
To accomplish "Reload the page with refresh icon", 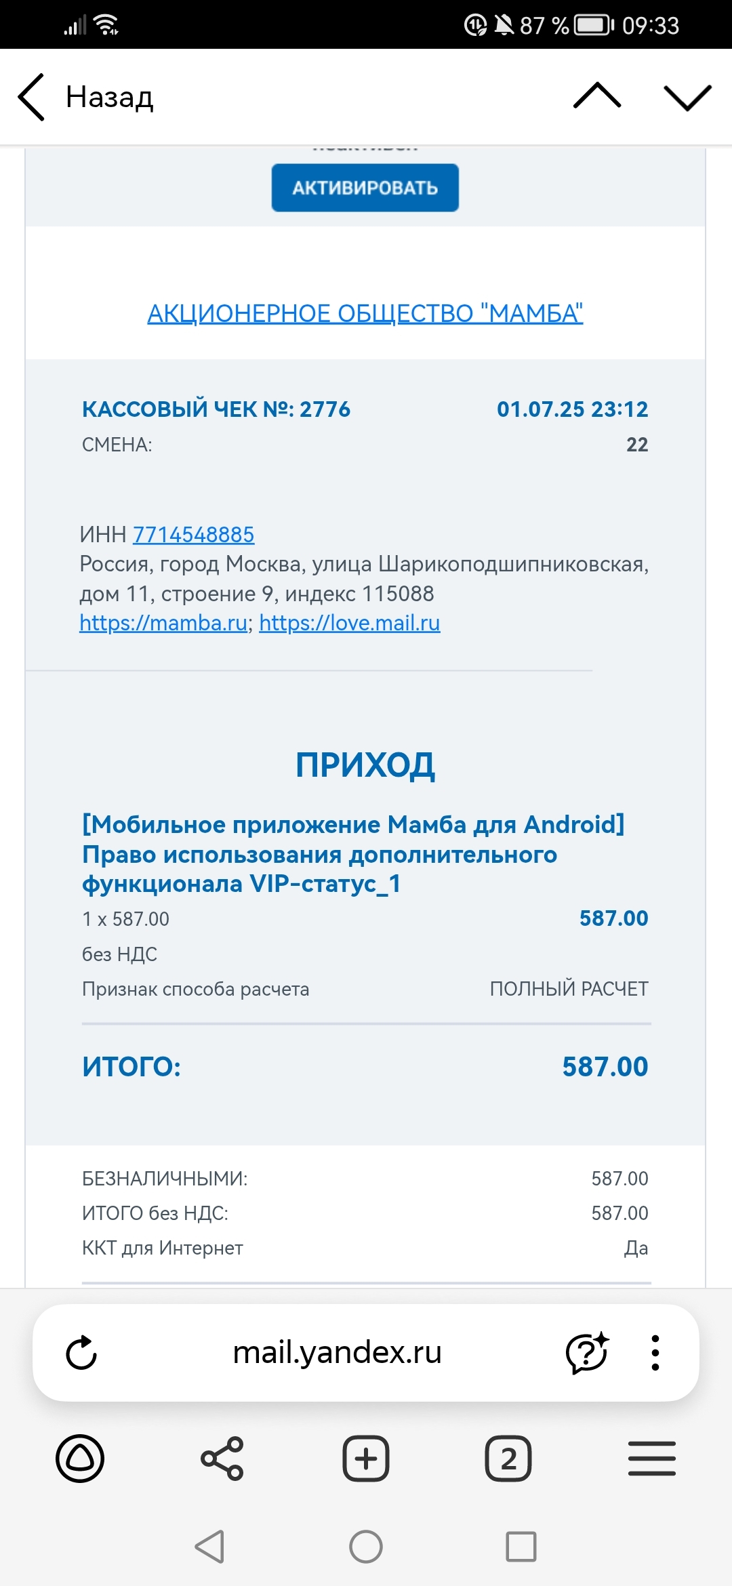I will [x=81, y=1353].
